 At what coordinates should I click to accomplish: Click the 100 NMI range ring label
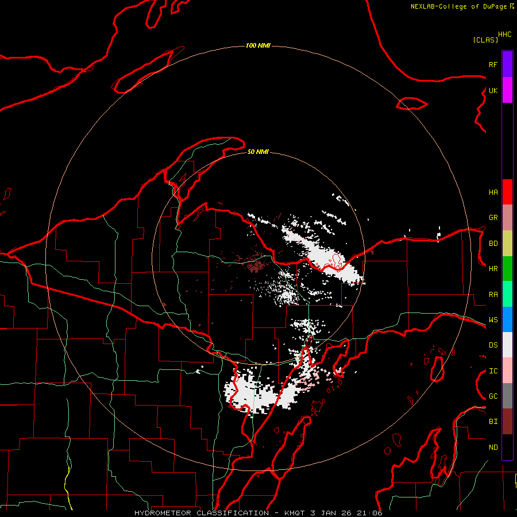point(258,45)
